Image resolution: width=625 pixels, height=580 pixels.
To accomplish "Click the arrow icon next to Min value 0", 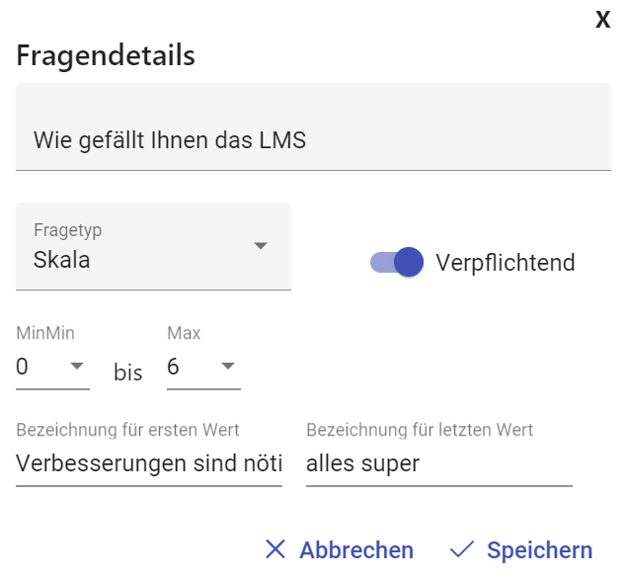I will pos(76,367).
